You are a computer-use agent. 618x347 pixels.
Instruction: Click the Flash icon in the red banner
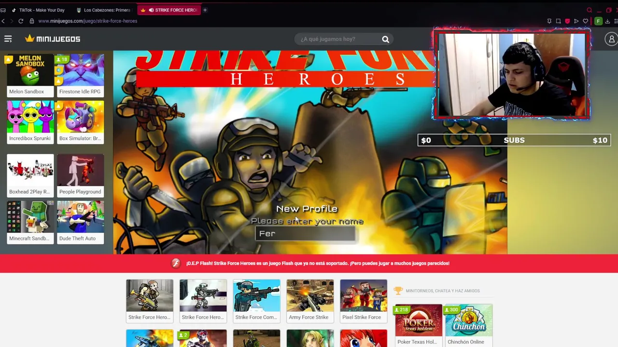point(176,263)
